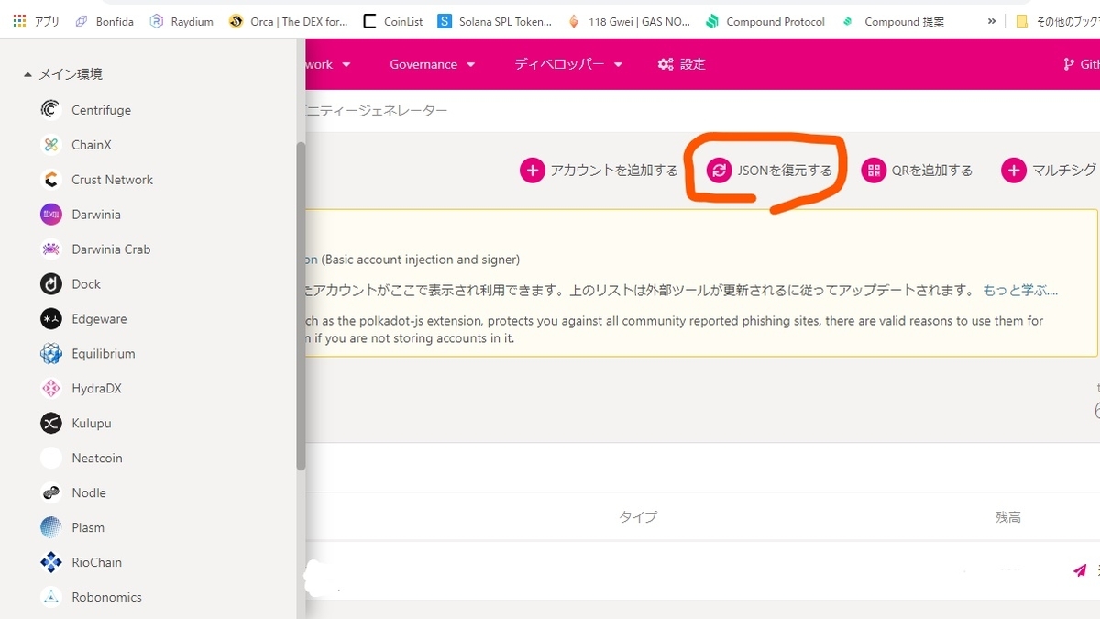Click the Dock network logo icon
This screenshot has height=619, width=1100.
51,284
